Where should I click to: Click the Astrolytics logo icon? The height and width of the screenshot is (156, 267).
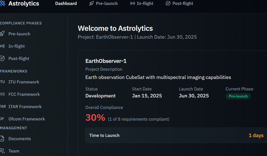[2, 4]
